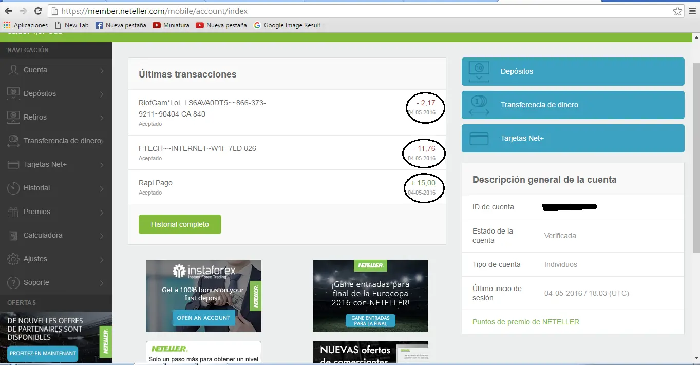Expand the Cuenta chevron arrow
Screen dimensions: 700x365
pyautogui.click(x=102, y=70)
